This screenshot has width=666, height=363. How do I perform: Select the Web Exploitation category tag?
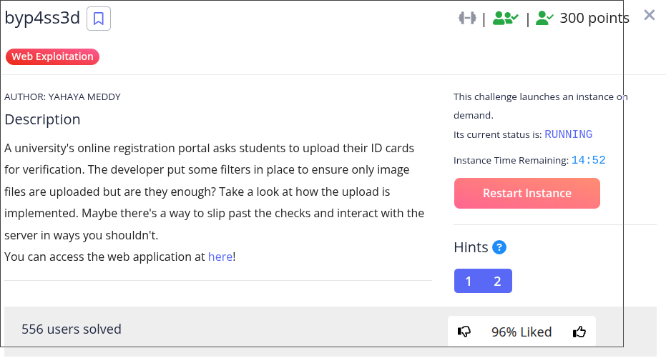(52, 56)
